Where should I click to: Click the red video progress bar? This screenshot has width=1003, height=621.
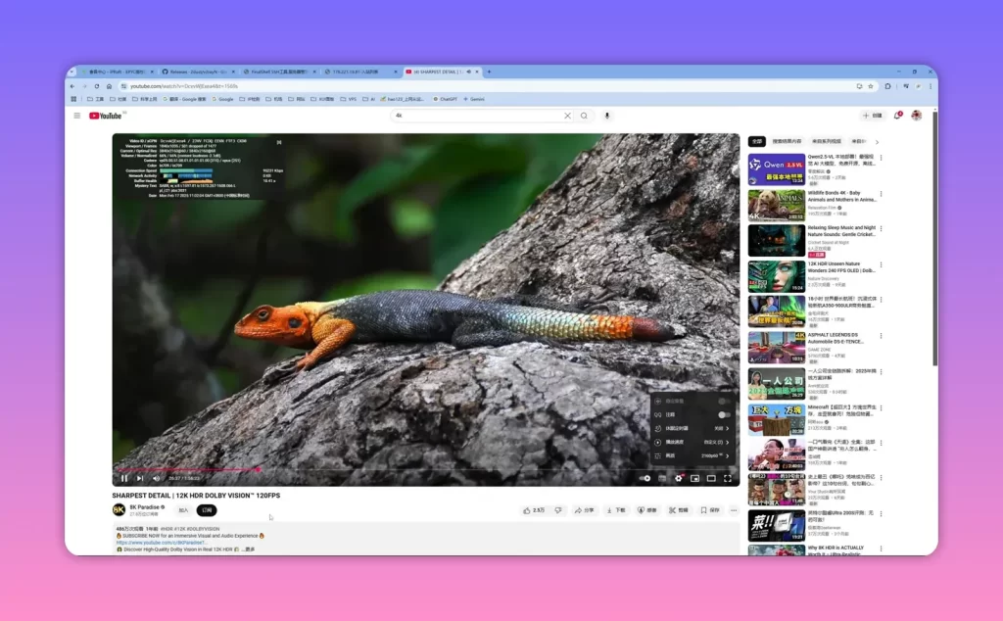point(186,469)
